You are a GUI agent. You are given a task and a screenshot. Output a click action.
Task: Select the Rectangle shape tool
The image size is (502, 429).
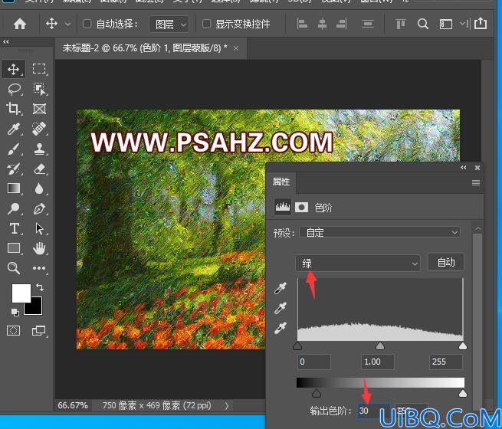pyautogui.click(x=14, y=248)
